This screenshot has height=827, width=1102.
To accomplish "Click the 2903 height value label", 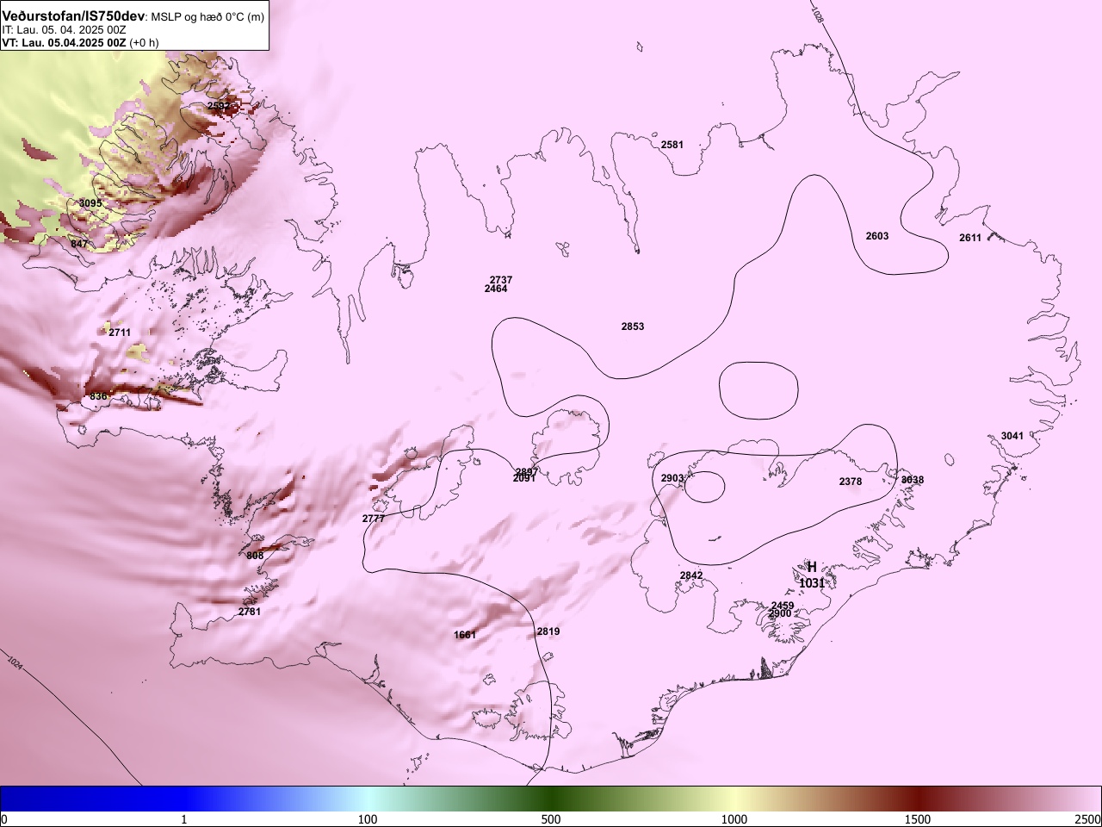I will pyautogui.click(x=672, y=478).
